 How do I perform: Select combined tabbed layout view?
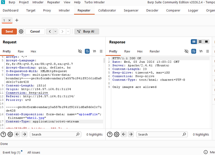[x=206, y=42]
